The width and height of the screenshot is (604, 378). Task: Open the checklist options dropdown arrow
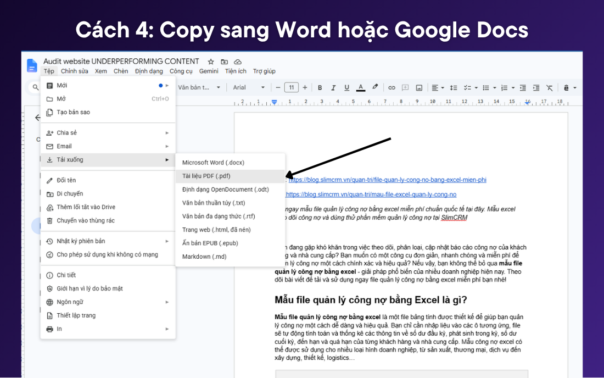(476, 88)
